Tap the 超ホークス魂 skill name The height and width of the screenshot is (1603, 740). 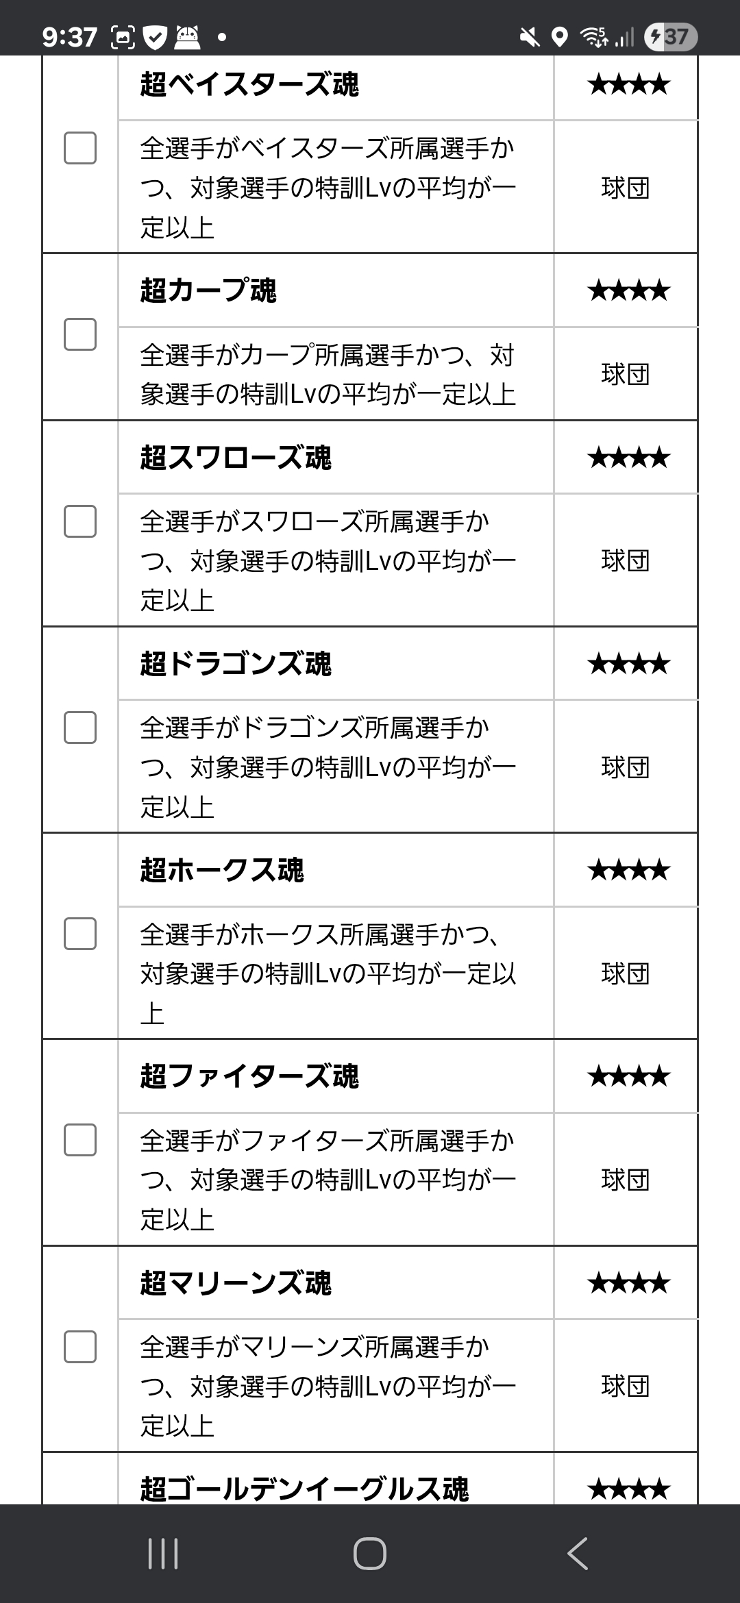click(x=222, y=870)
